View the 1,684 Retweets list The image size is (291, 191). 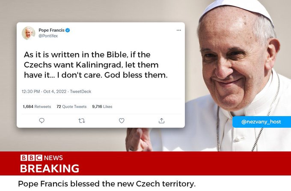[37, 107]
